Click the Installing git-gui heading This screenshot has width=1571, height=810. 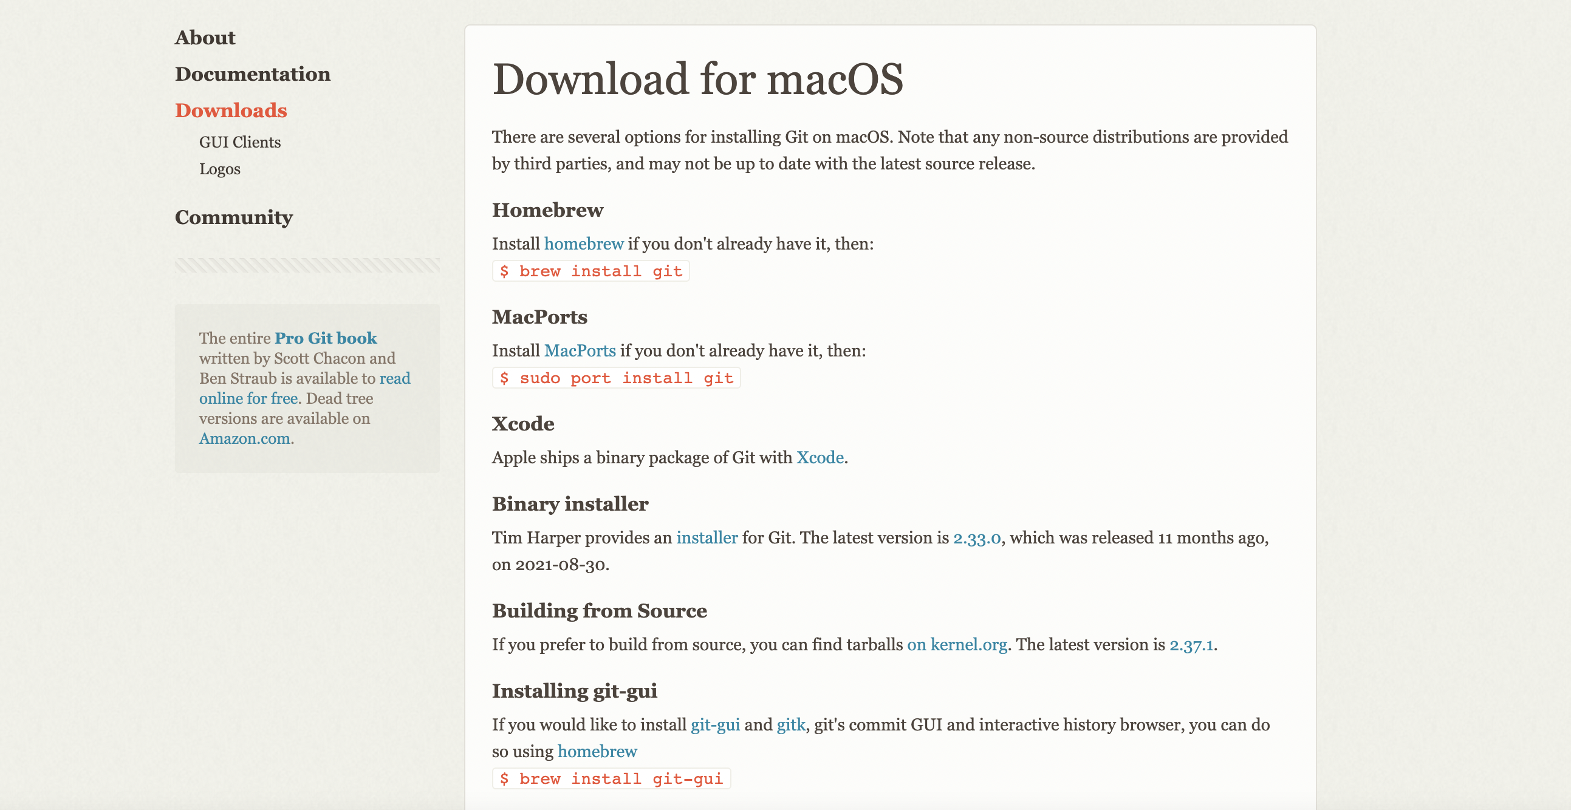point(575,691)
